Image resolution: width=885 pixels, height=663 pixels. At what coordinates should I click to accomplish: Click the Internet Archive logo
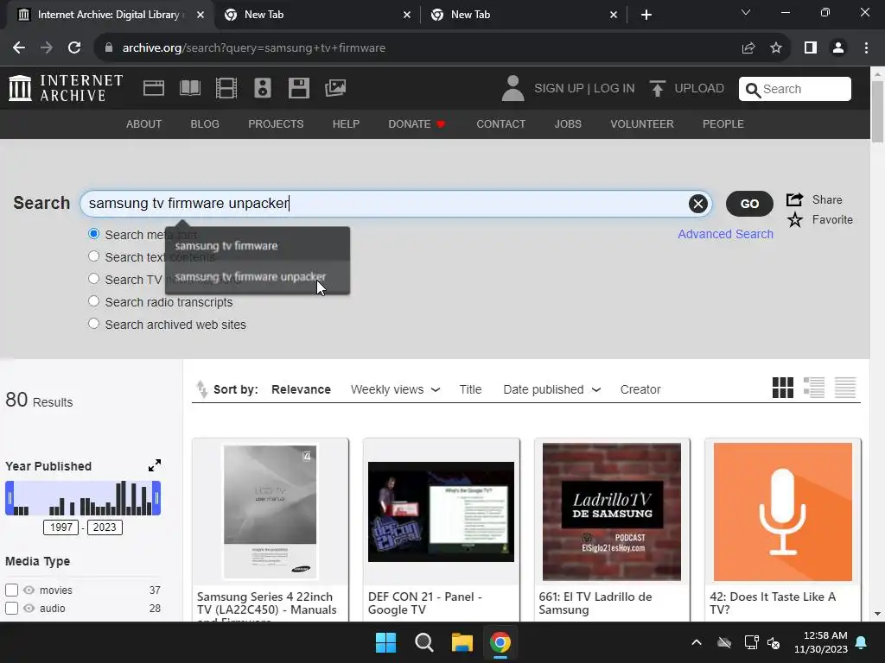click(x=66, y=88)
